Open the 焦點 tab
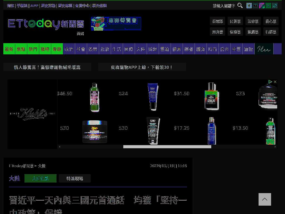This screenshot has width=285, height=214. (x=21, y=49)
